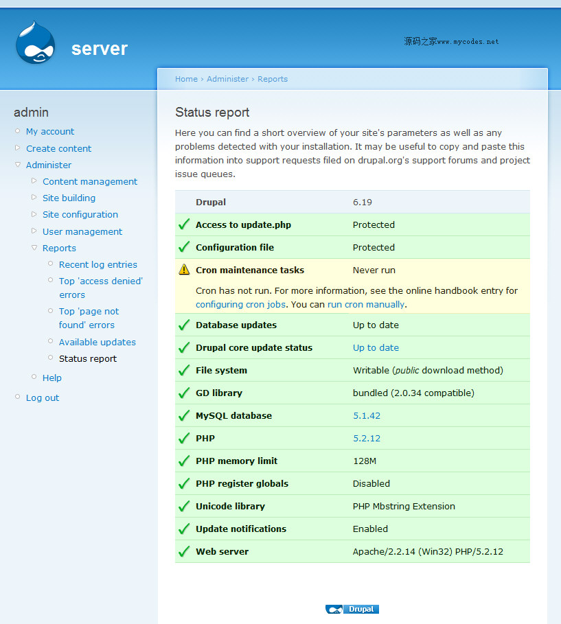This screenshot has width=561, height=624.
Task: Click checkmark icon beside MySQL database
Action: (184, 415)
